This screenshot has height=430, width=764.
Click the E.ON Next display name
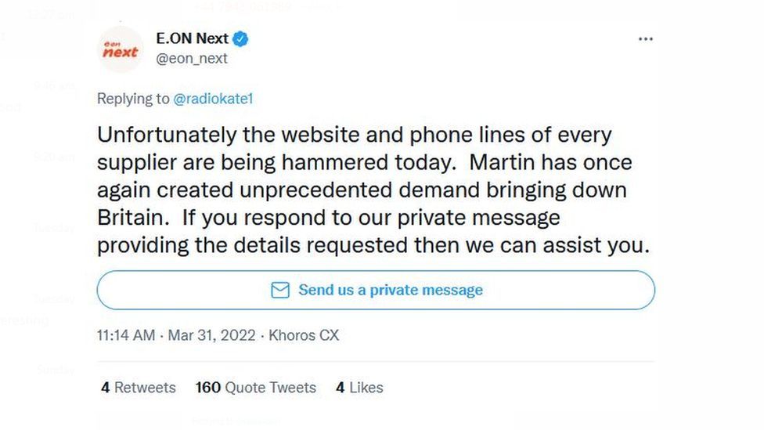tap(192, 38)
